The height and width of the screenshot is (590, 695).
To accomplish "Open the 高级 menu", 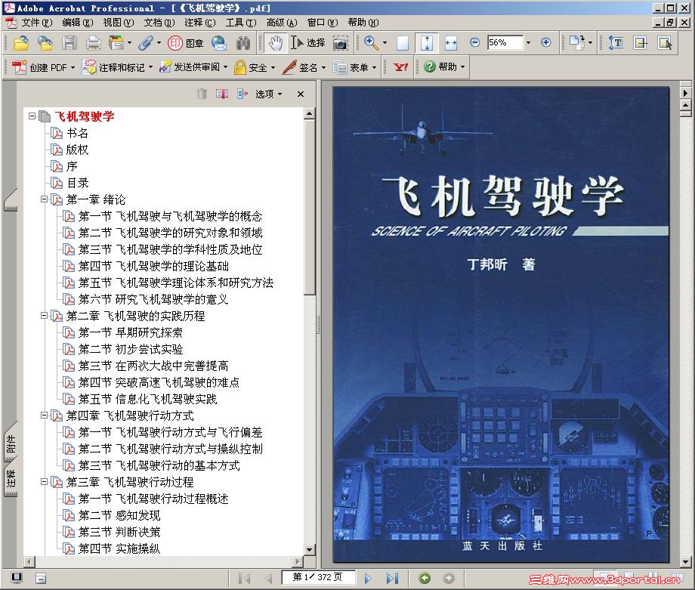I will point(282,22).
